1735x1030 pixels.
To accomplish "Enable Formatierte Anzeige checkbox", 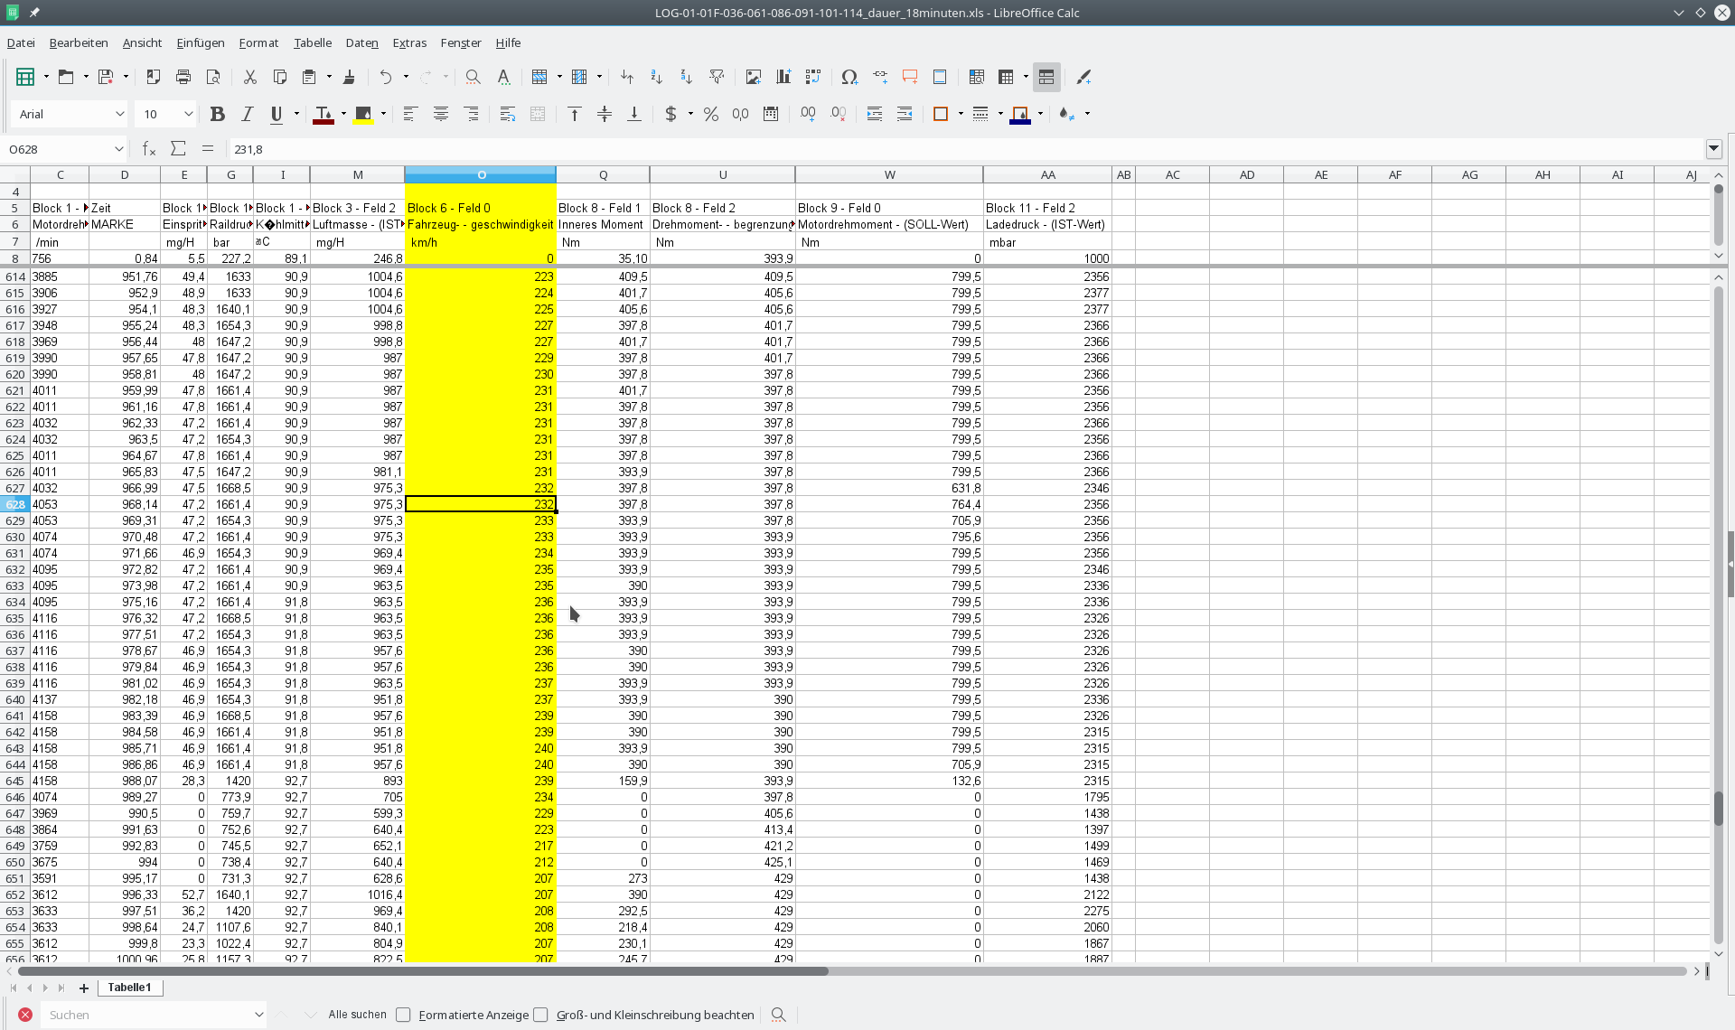I will (x=404, y=1015).
